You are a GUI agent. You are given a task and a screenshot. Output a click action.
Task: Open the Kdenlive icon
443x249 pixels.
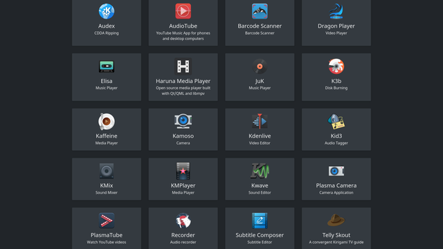[x=260, y=122]
